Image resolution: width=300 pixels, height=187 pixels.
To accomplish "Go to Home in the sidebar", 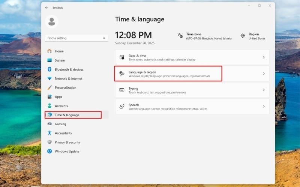I will pos(59,51).
